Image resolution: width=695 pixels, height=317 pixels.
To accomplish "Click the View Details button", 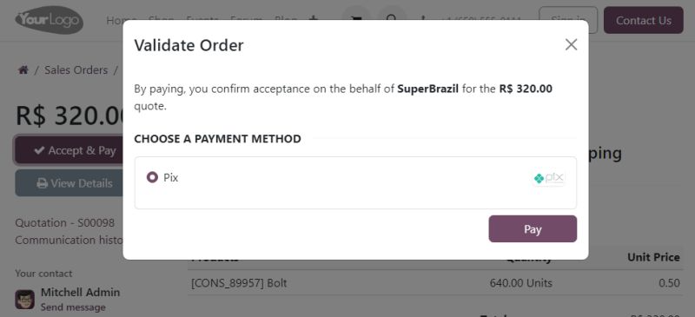I will (x=69, y=183).
